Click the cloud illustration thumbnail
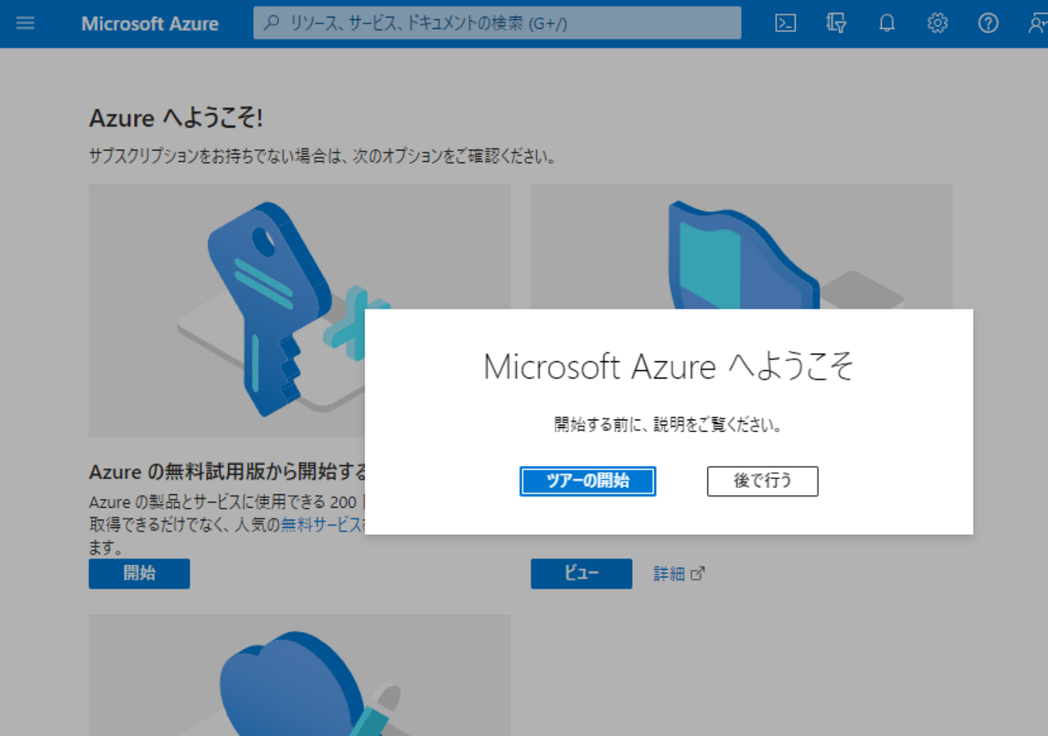This screenshot has height=736, width=1048. pos(299,675)
